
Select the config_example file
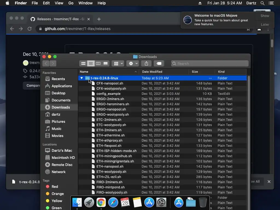pos(162,94)
